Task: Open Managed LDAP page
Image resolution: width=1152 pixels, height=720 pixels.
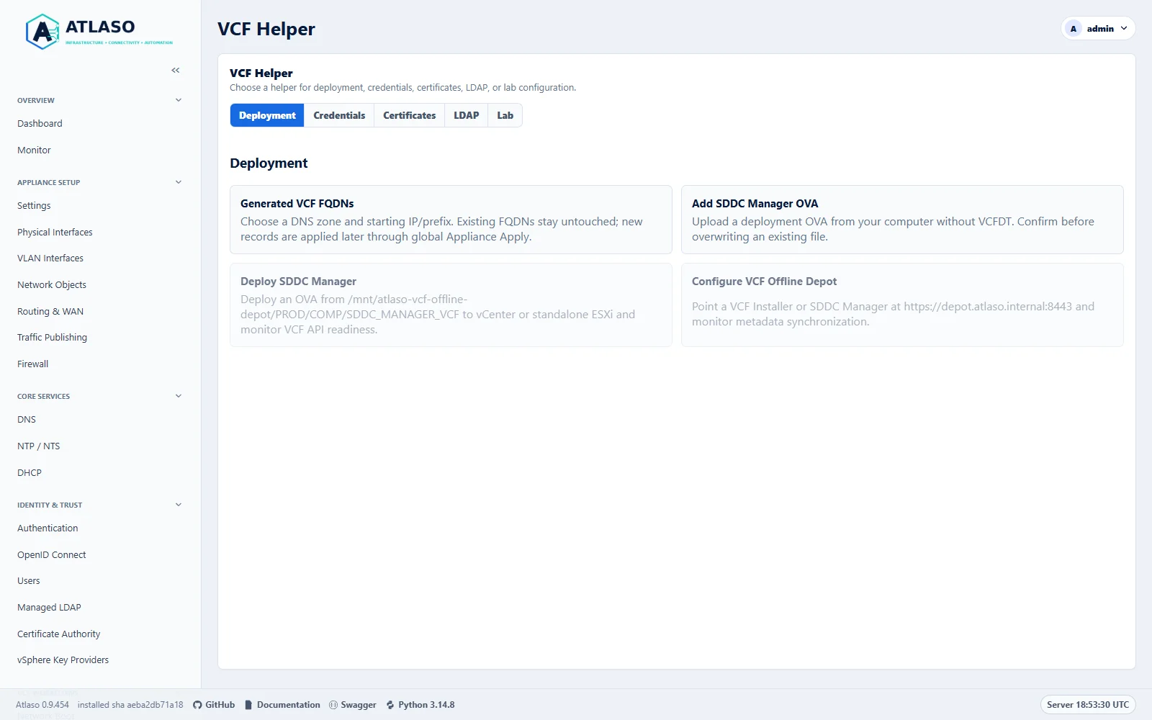Action: 49,608
